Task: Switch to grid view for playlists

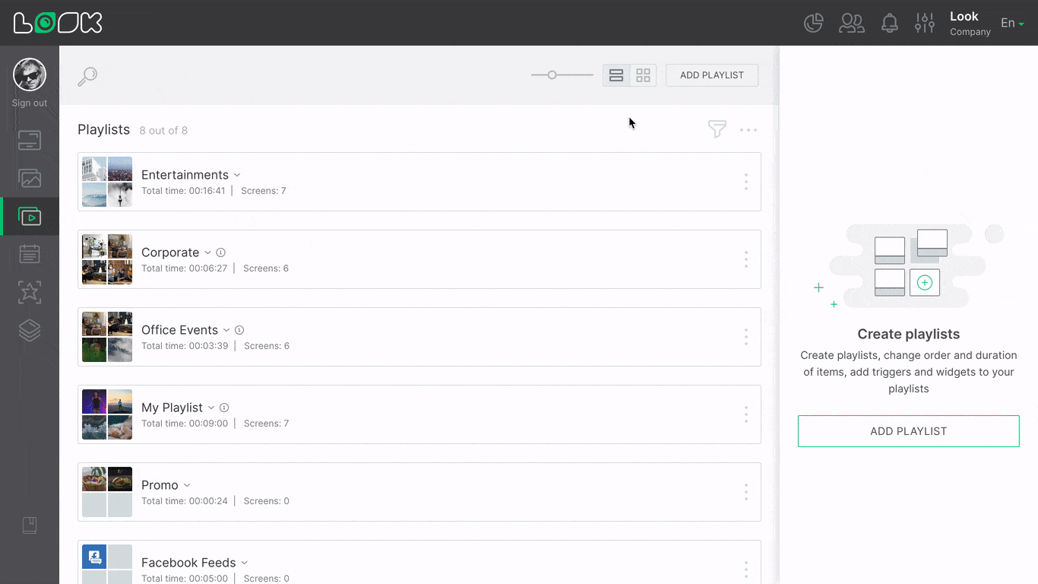Action: pyautogui.click(x=643, y=75)
